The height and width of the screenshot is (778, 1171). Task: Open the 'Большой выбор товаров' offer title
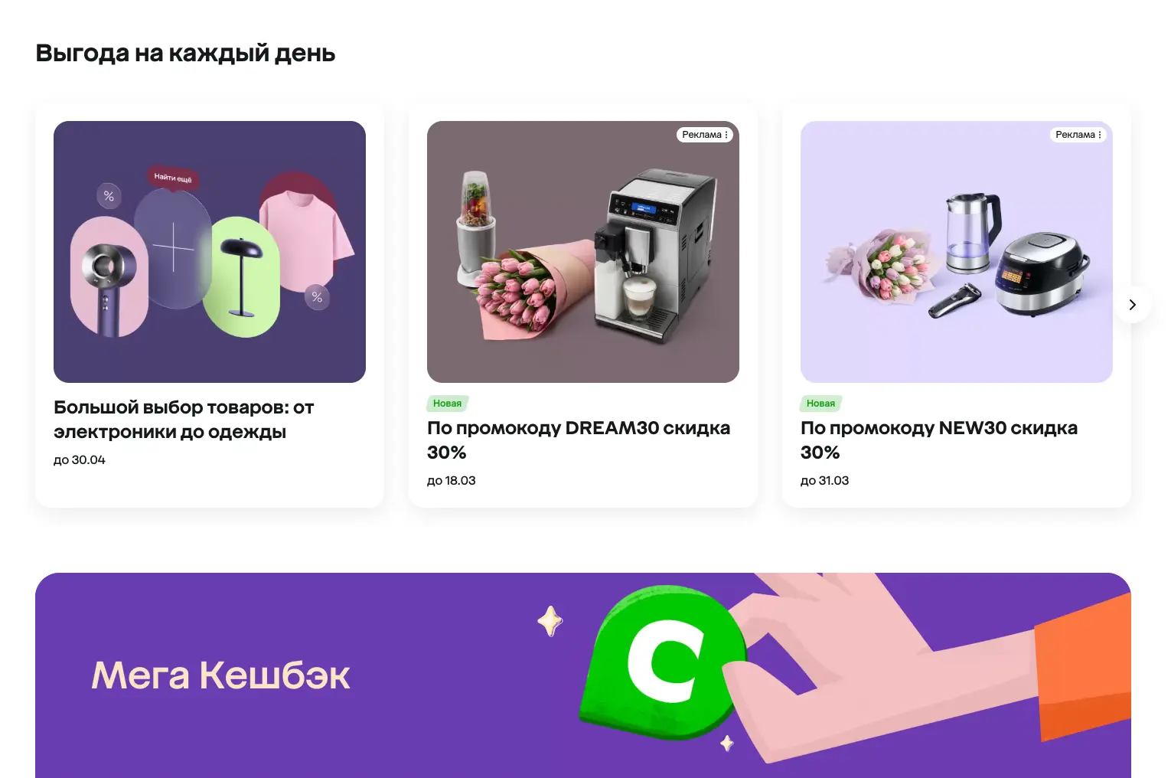184,420
